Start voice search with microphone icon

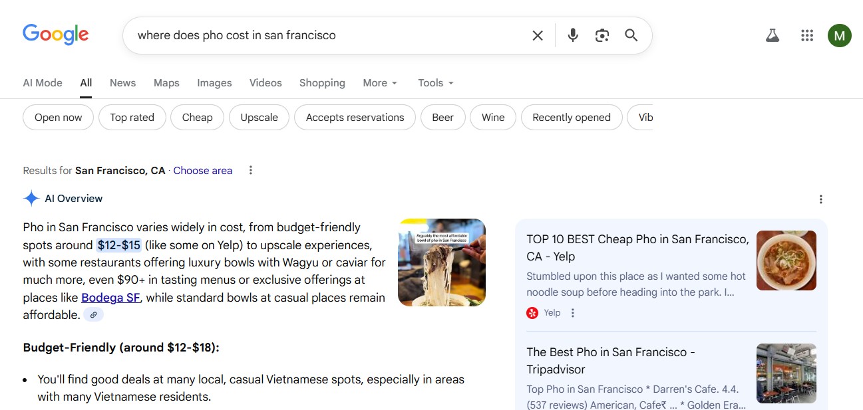573,35
